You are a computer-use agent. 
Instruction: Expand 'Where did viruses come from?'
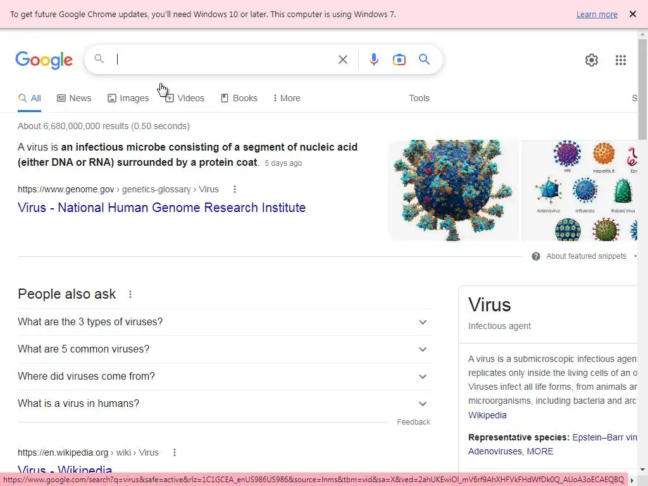pos(224,377)
